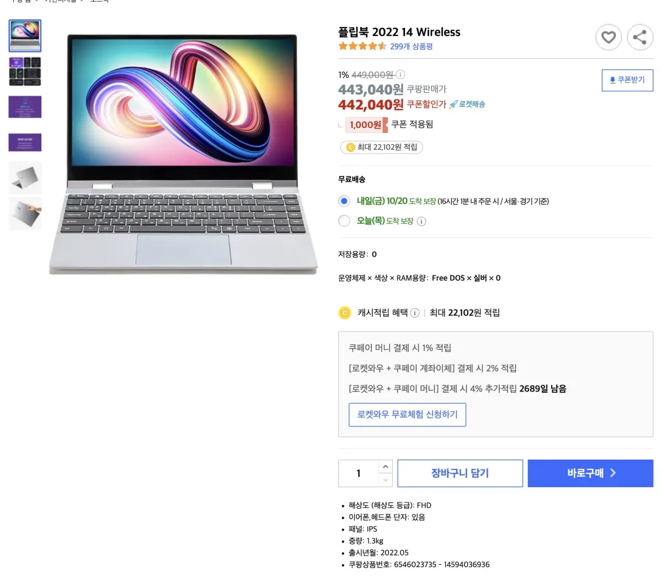Click the star rating icons
The height and width of the screenshot is (577, 662).
pyautogui.click(x=362, y=46)
